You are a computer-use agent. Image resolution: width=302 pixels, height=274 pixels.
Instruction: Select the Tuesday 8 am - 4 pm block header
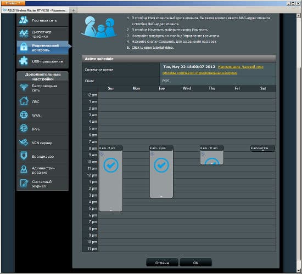tap(161, 148)
